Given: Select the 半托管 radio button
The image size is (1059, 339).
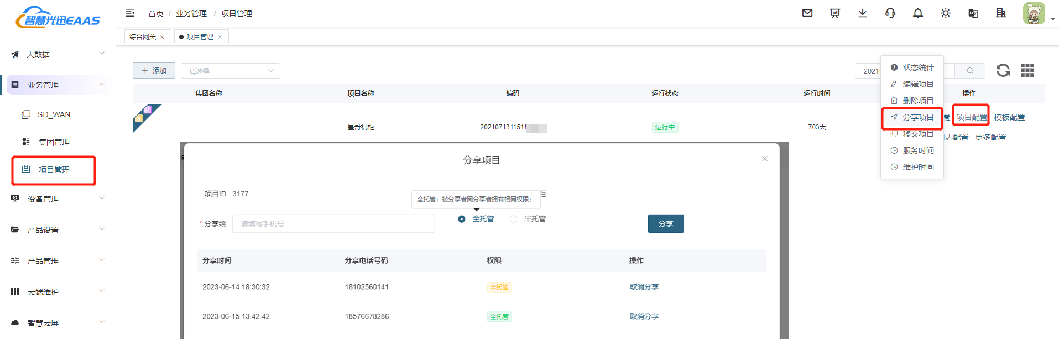Looking at the screenshot, I should (x=514, y=219).
